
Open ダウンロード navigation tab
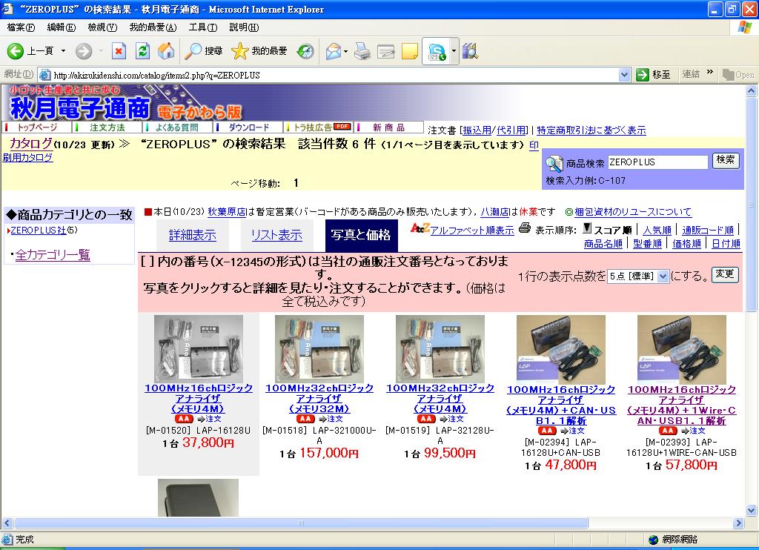[248, 127]
